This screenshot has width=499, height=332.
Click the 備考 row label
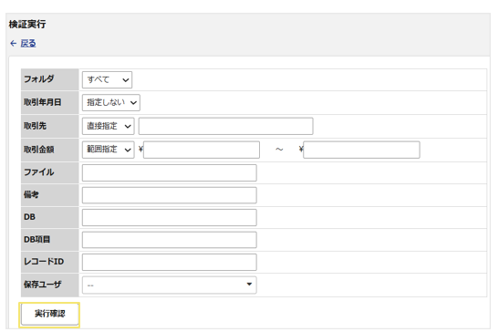pyautogui.click(x=31, y=194)
